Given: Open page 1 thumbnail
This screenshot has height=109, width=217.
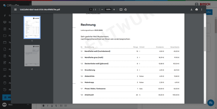Looking at the screenshot, I should click(x=32, y=27).
